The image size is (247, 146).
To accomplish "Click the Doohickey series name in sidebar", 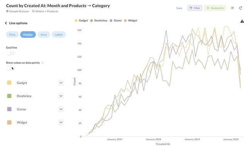I will [x=24, y=96].
